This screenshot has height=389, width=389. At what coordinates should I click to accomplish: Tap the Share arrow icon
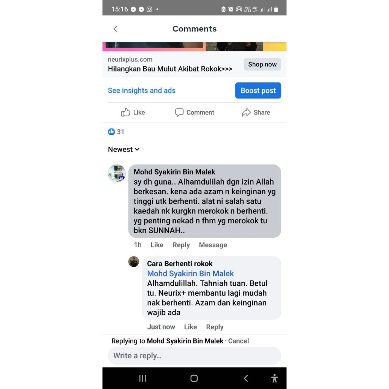pos(246,112)
